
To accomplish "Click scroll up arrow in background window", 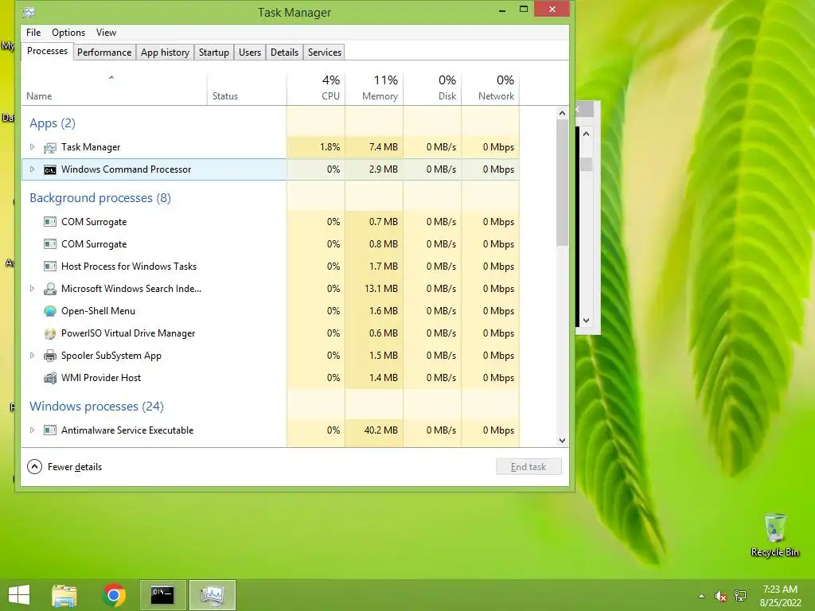I will tap(587, 134).
